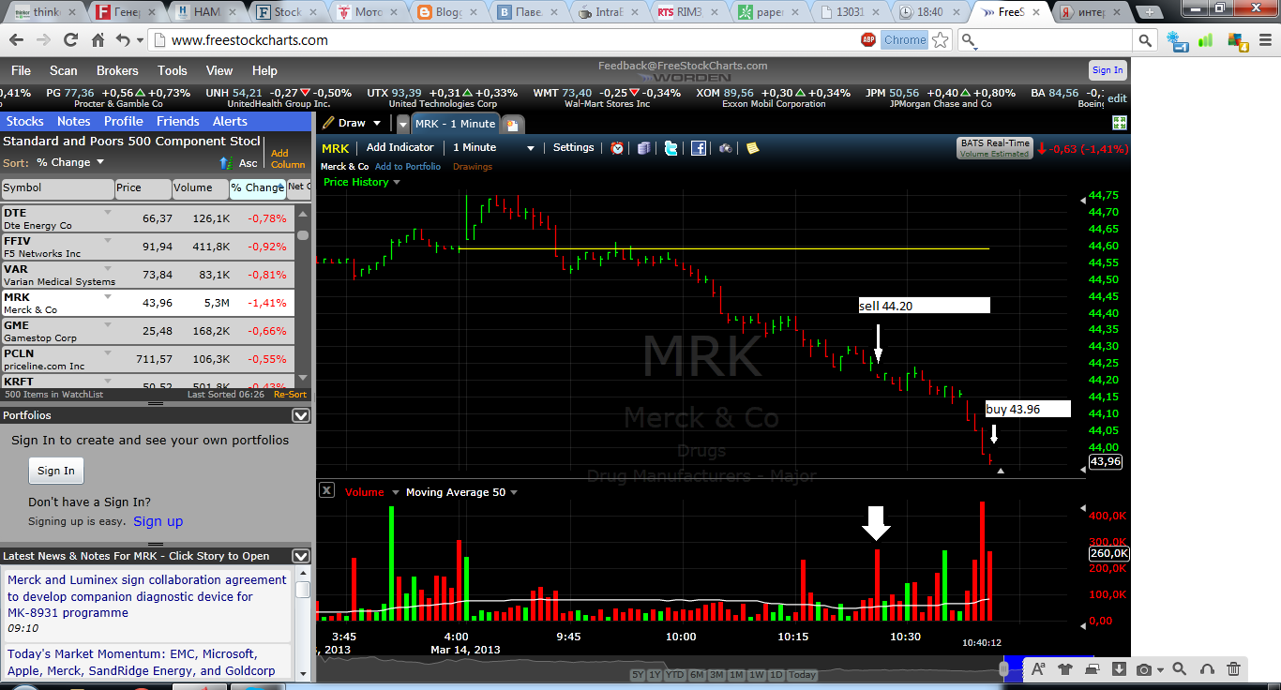Viewport: 1281px width, 690px height.
Task: Share chart via Facebook icon
Action: point(699,148)
